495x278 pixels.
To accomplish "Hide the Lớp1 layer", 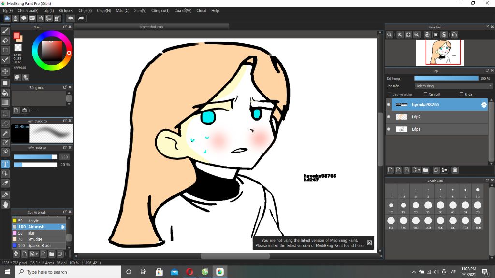I will tap(389, 129).
